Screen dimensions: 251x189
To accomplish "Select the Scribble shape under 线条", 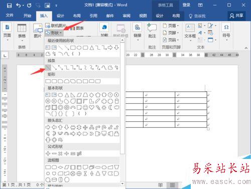I will click(116, 68).
